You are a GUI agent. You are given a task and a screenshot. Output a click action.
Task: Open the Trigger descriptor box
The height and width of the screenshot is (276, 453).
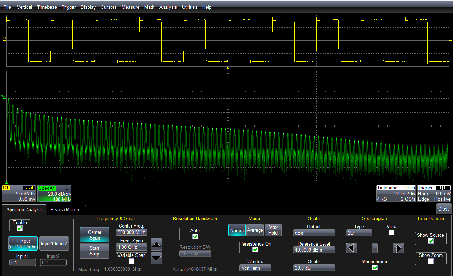(x=434, y=193)
